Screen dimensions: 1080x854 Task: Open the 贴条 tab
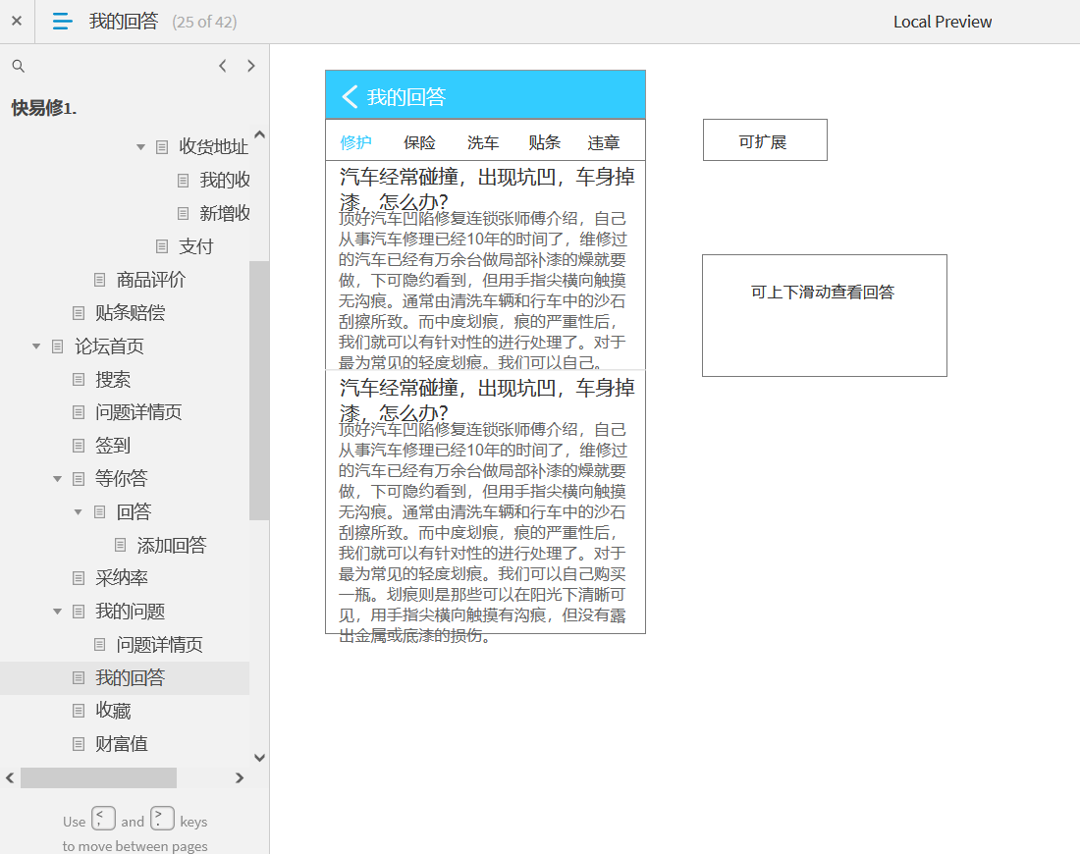point(545,142)
